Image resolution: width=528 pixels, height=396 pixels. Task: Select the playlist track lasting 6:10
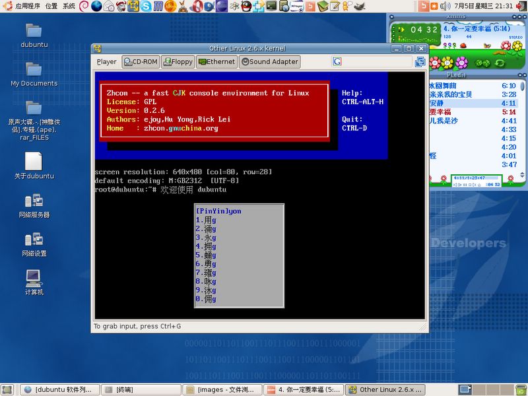pos(473,86)
